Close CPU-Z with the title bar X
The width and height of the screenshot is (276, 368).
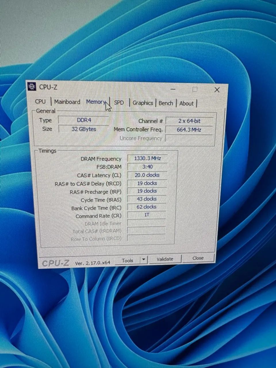[217, 90]
